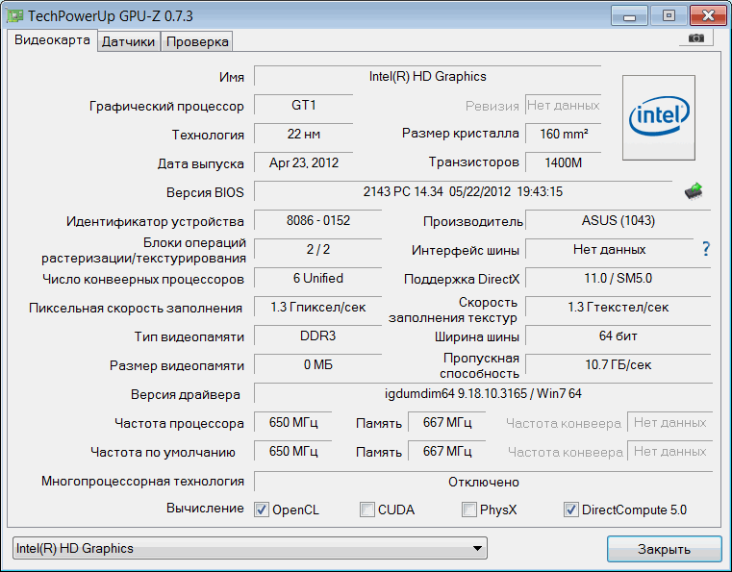
Task: Open the Intel(R) HD Graphics GPU dropdown
Action: (x=250, y=548)
